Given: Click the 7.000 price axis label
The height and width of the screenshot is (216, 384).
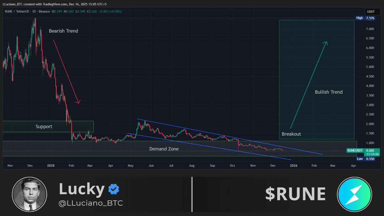Looking at the screenshot, I should point(370,29).
